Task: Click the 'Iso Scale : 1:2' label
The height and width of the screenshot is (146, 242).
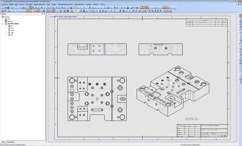Action: coord(191,119)
